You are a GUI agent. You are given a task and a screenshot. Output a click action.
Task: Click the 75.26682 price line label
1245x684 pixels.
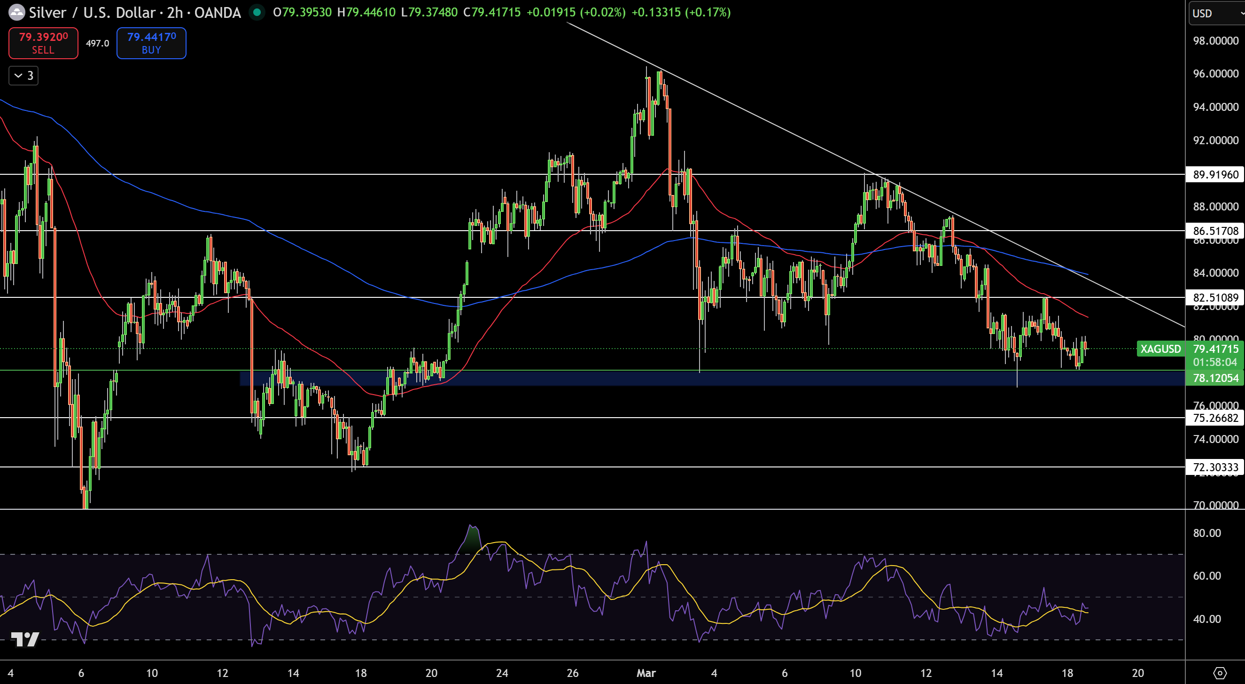click(x=1215, y=418)
